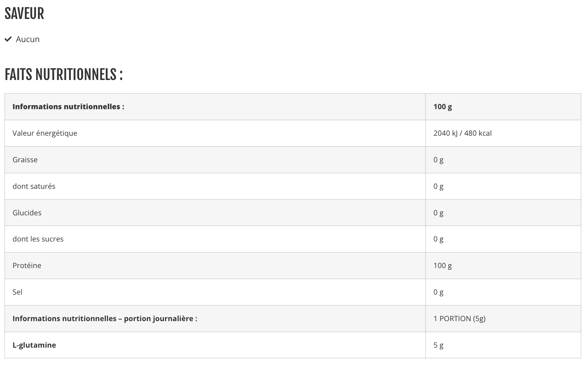Click the SAVEUR heading
The width and height of the screenshot is (585, 367).
24,14
